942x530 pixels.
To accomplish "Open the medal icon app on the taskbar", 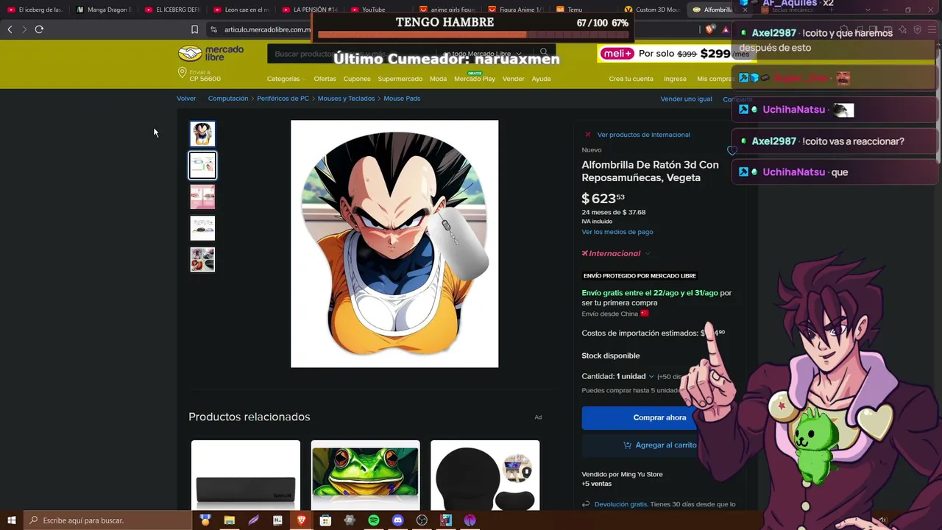I will click(205, 520).
